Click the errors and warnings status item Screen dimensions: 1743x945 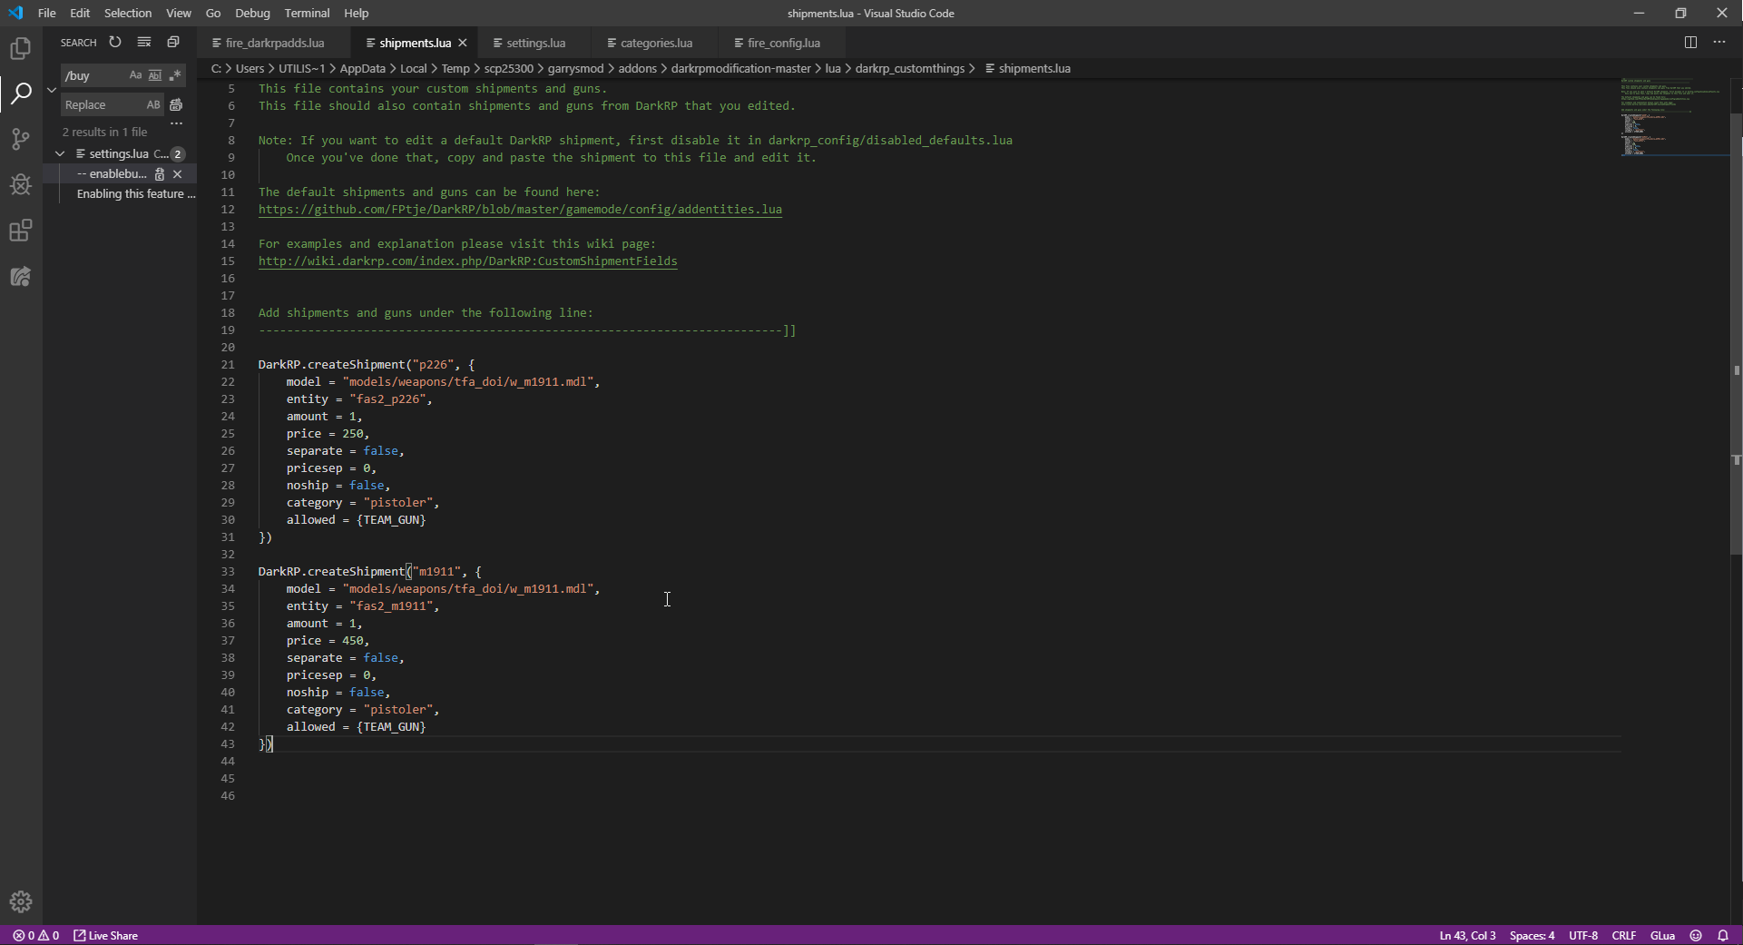[35, 935]
